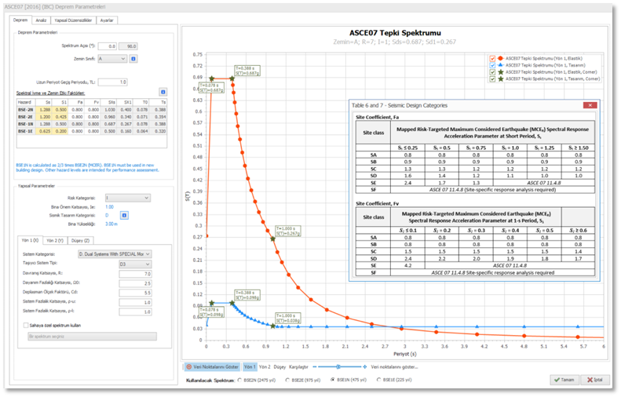Click the green check Tamam button

(x=564, y=379)
